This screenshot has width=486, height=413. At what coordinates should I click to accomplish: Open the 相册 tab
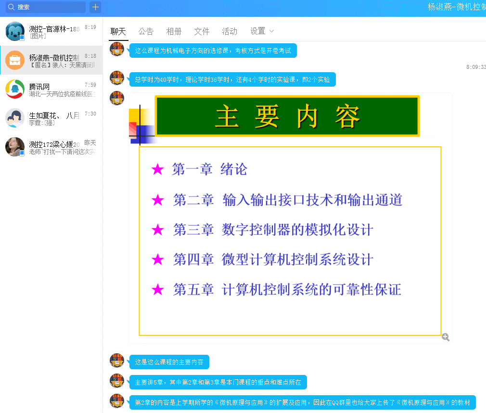click(174, 31)
